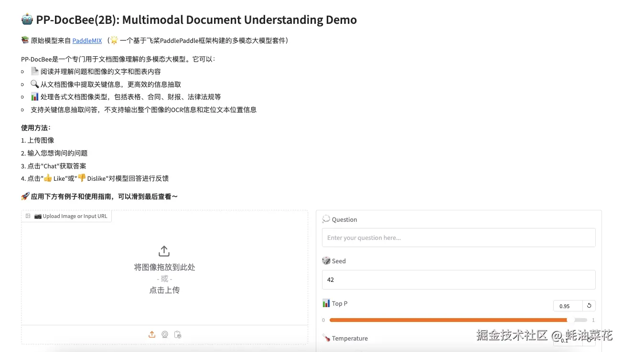623x352 pixels.
Task: Click the step "3. 点击"Chat"获取答案"
Action: [x=54, y=166]
